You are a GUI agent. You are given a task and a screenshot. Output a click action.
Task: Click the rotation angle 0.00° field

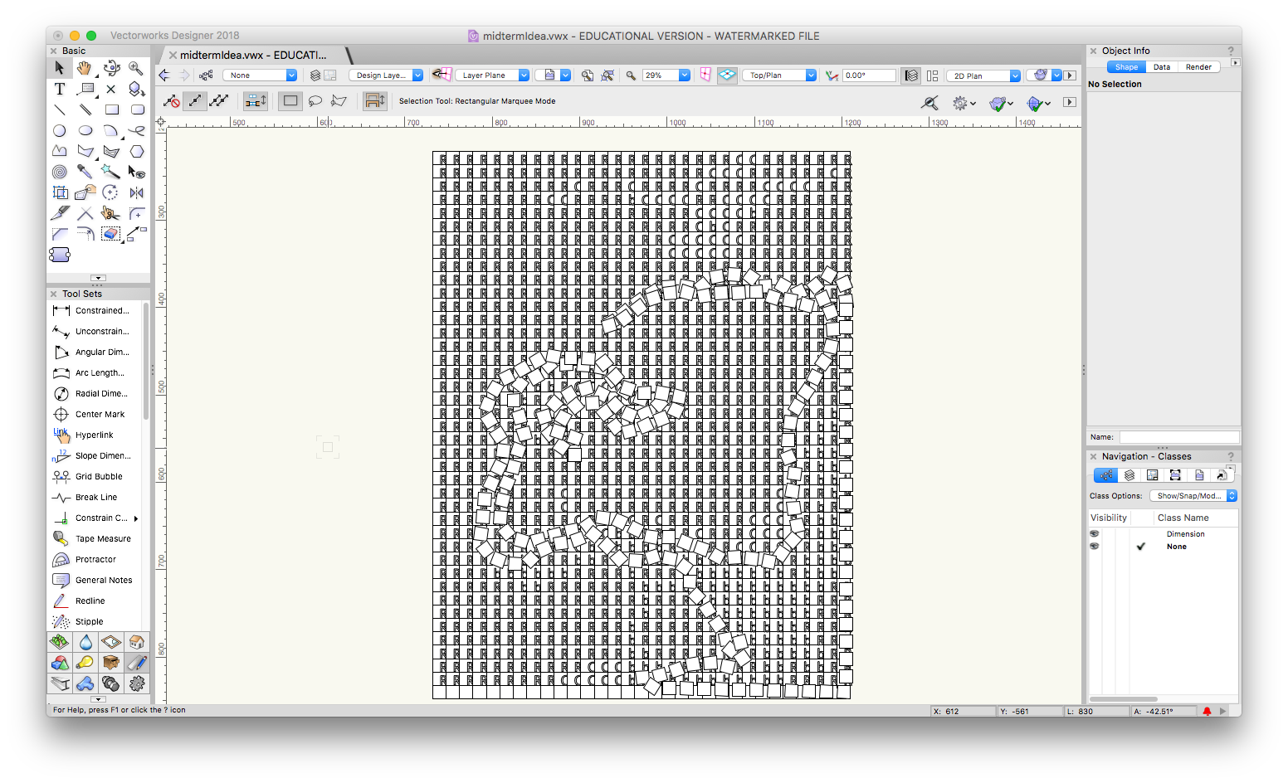(869, 75)
